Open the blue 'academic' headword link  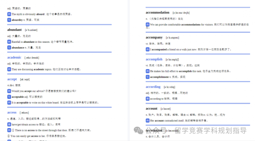[14, 57]
